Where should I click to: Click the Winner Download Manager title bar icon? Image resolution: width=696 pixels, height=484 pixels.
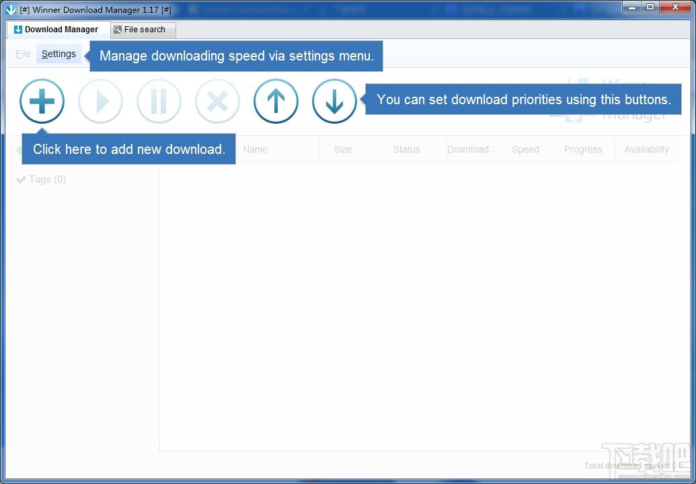[11, 9]
